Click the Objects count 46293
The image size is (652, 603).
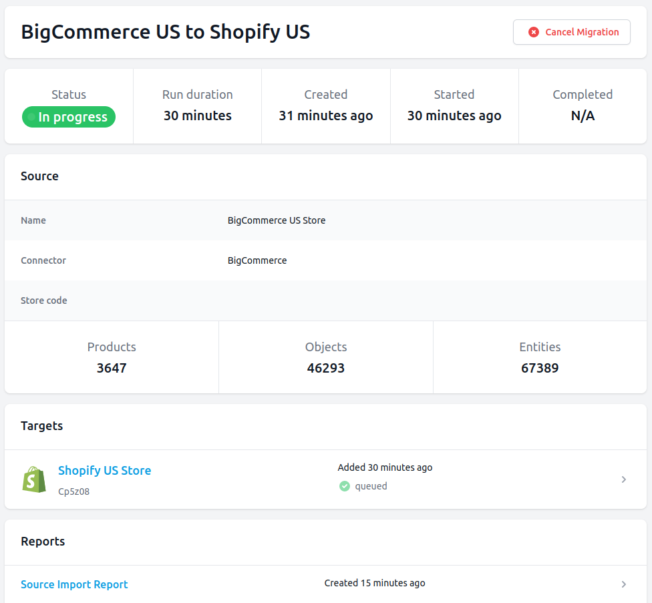325,368
